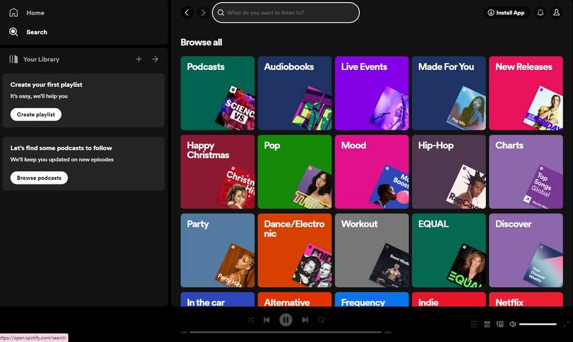Screen dimensions: 573x342
Task: Open Connect to a device icon
Action: coord(500,324)
